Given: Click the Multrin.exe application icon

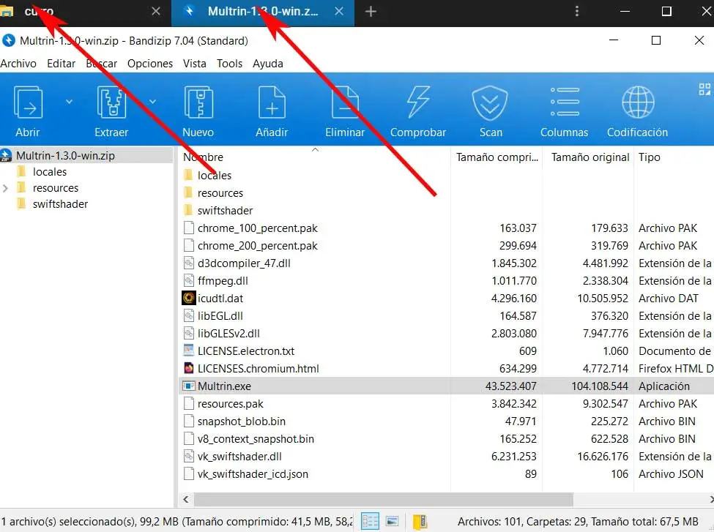Looking at the screenshot, I should (188, 386).
